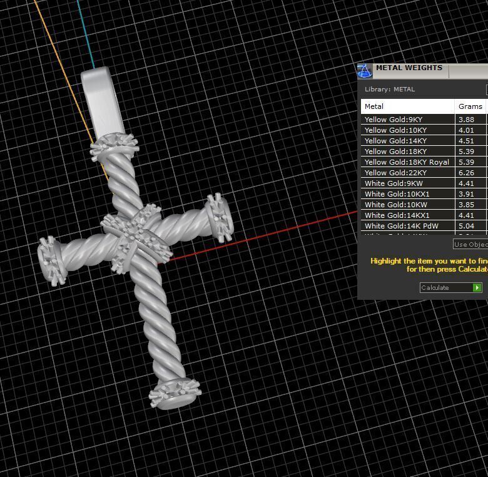Click the cross pendant bail loop
488x477 pixels.
click(102, 103)
